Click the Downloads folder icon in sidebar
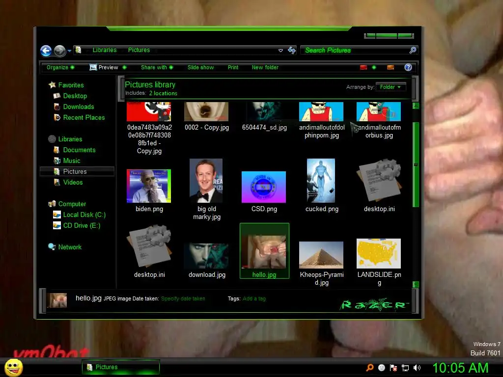503x377 pixels. pyautogui.click(x=57, y=107)
